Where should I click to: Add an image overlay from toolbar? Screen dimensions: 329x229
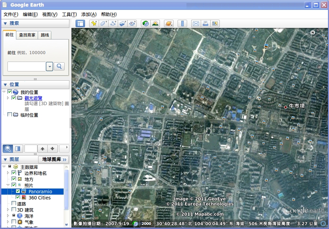point(123,23)
